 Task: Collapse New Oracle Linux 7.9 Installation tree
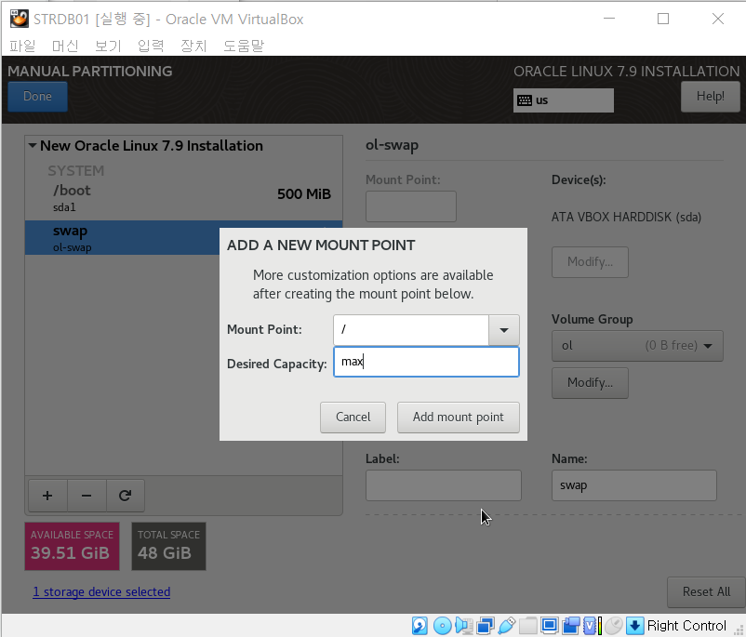(x=33, y=146)
